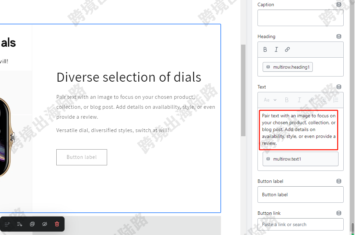Click the preview vertical scrollbar

click(243, 91)
